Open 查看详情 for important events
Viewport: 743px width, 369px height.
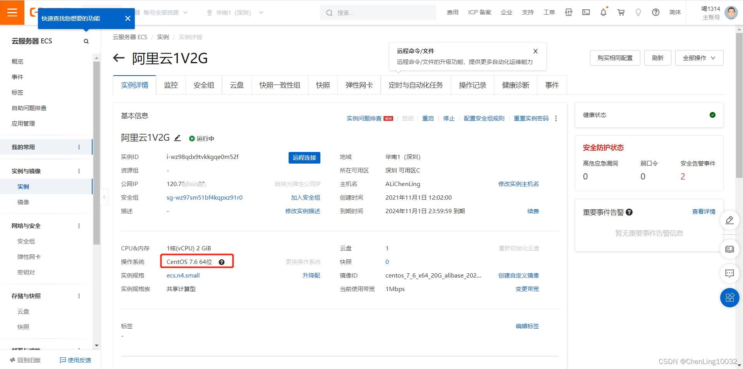(x=704, y=212)
